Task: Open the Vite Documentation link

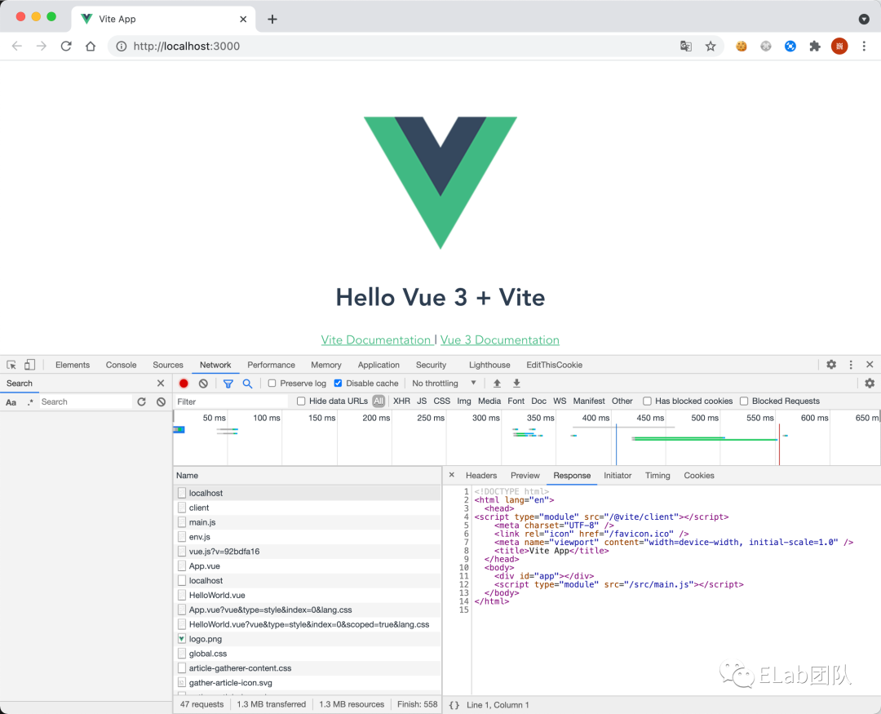Action: [x=376, y=340]
